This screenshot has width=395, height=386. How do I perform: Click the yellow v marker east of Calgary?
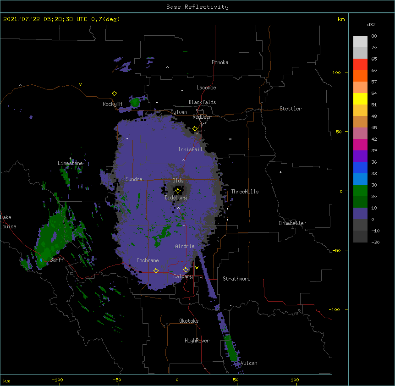click(197, 268)
